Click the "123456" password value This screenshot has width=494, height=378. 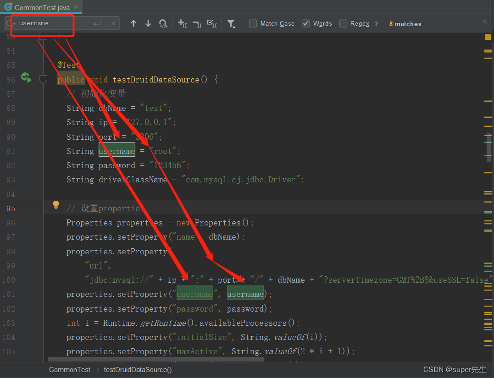pyautogui.click(x=167, y=165)
